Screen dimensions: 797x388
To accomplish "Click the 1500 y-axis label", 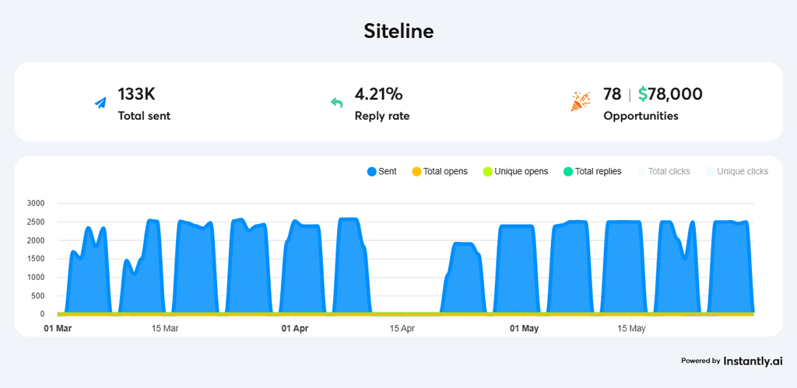I will [36, 259].
